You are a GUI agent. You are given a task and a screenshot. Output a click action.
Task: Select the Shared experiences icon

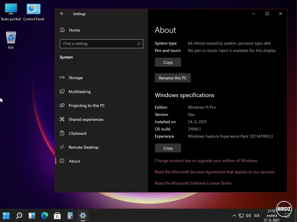(62, 119)
